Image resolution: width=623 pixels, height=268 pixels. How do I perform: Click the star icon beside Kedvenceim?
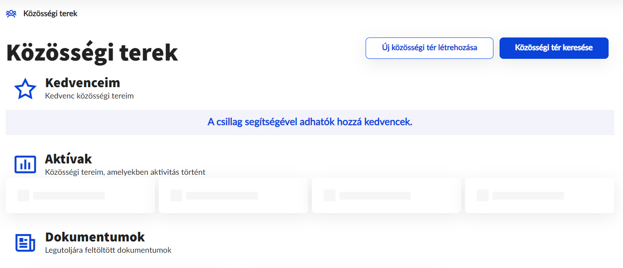[25, 89]
